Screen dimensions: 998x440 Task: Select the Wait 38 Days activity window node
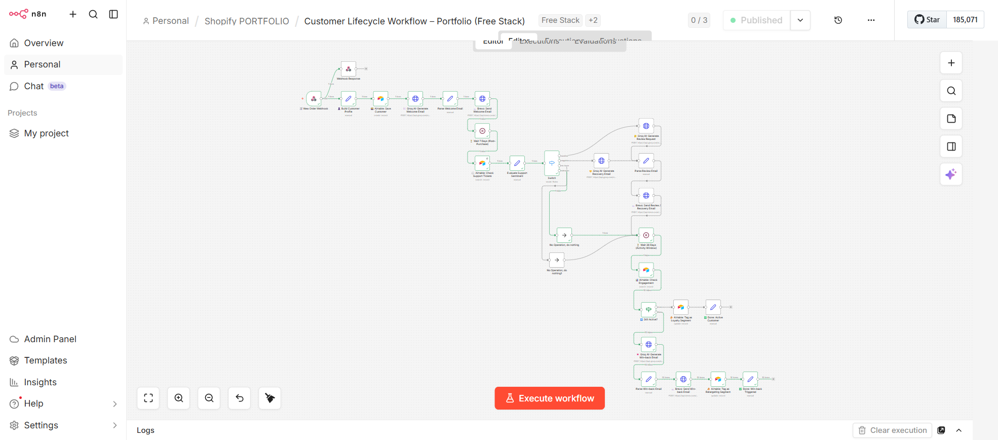click(646, 235)
